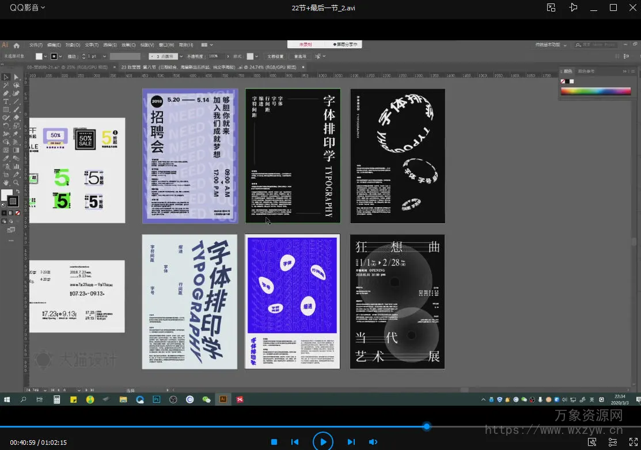Viewport: 641px width, 450px height.
Task: Click the black 字体排印学 Typography poster artboard
Action: [293, 155]
